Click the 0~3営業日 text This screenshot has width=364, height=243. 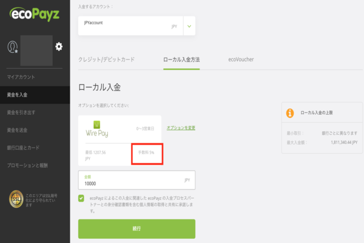pyautogui.click(x=145, y=129)
